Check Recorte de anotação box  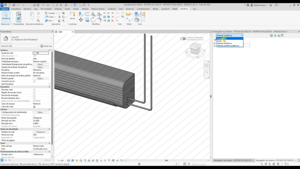click(34, 95)
